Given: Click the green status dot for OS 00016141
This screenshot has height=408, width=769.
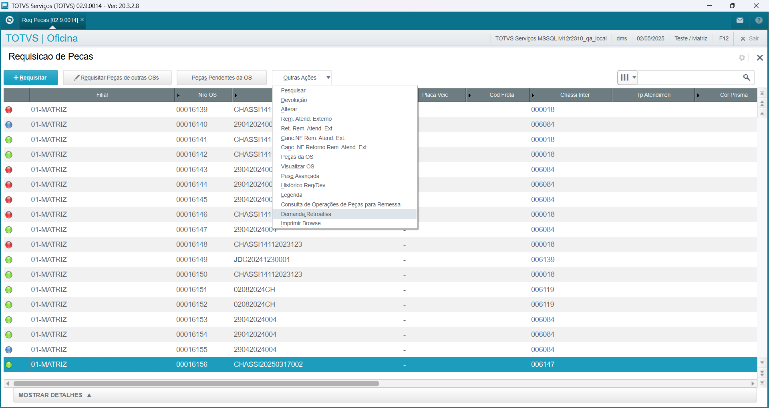Looking at the screenshot, I should [9, 140].
